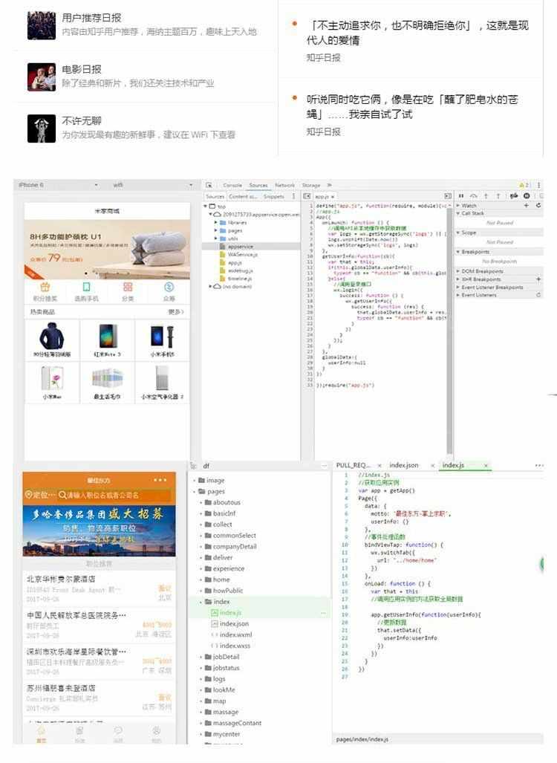Click the 分类 category grid icon
The height and width of the screenshot is (763, 557).
pyautogui.click(x=128, y=287)
